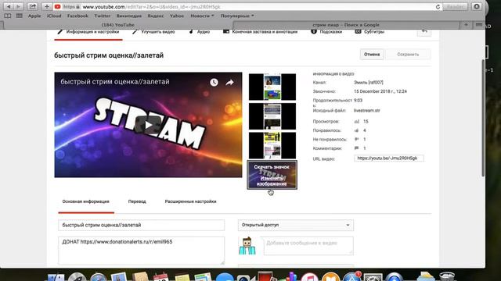Image resolution: width=501 pixels, height=281 pixels.
Task: Click share arrow icon on video
Action: click(229, 83)
